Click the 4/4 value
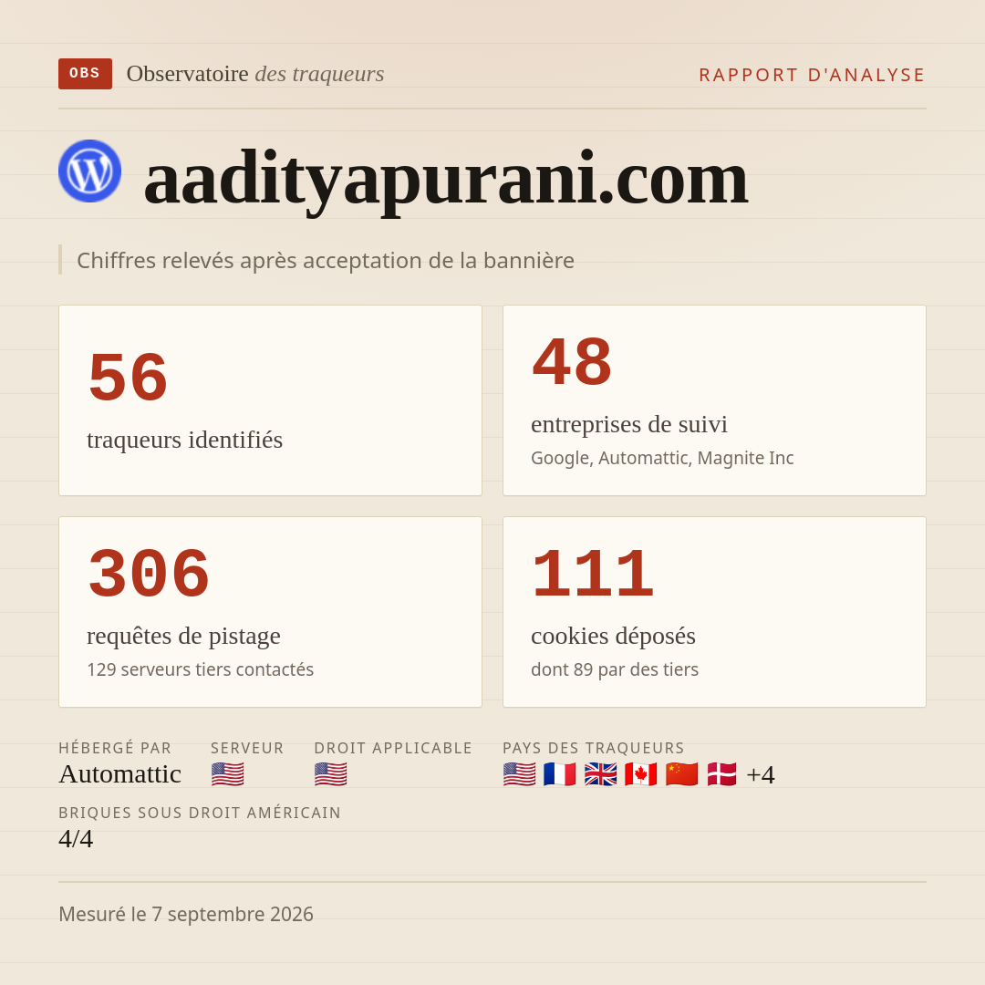The width and height of the screenshot is (985, 985). click(x=76, y=839)
